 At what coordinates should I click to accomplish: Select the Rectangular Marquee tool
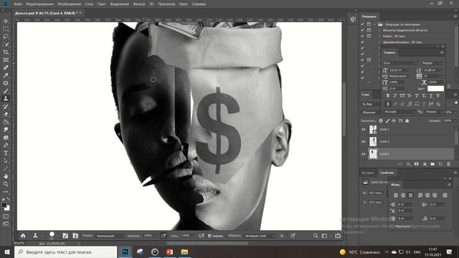click(6, 29)
